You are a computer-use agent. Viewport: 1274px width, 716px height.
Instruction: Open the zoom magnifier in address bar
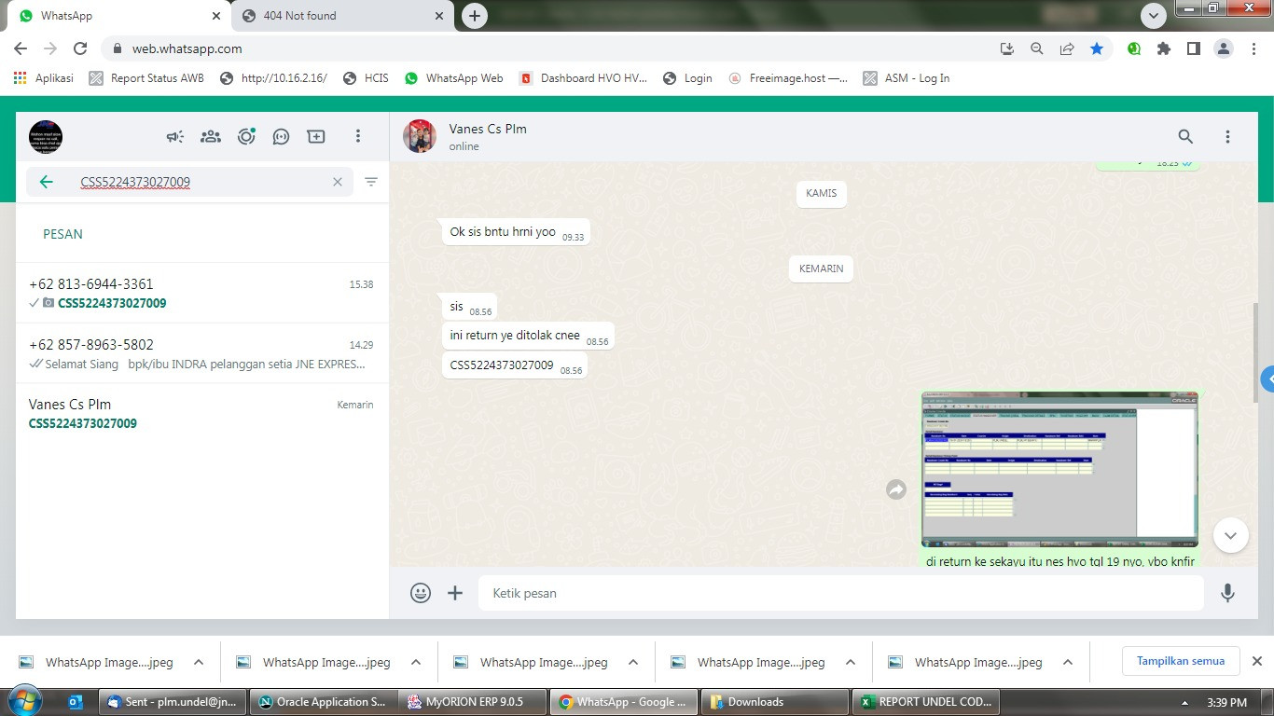[x=1037, y=48]
